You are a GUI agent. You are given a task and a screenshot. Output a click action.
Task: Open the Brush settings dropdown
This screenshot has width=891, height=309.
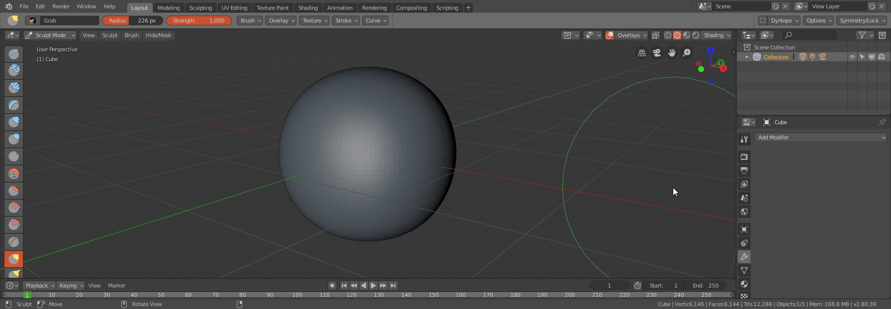click(x=250, y=21)
